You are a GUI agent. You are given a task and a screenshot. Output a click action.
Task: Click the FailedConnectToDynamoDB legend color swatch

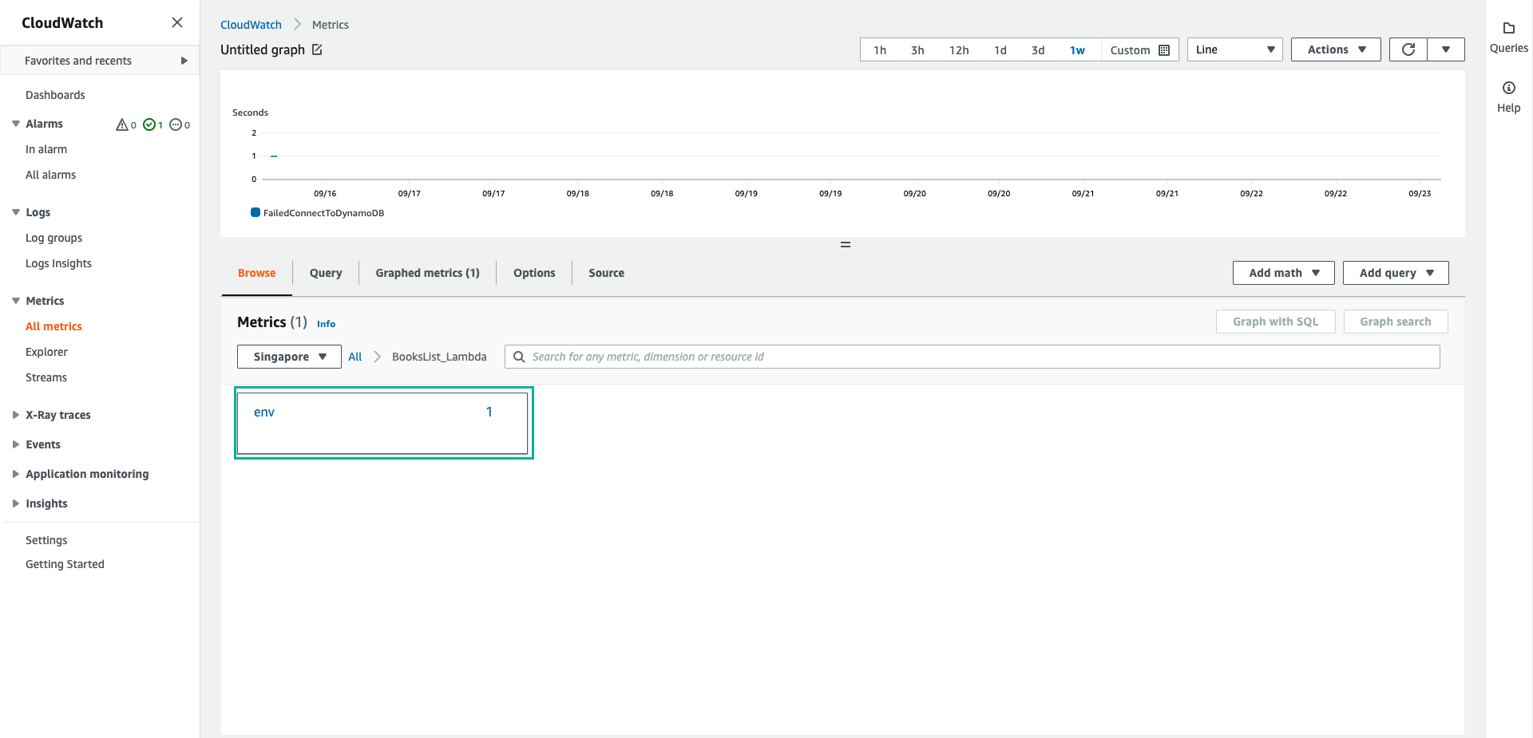pyautogui.click(x=255, y=212)
